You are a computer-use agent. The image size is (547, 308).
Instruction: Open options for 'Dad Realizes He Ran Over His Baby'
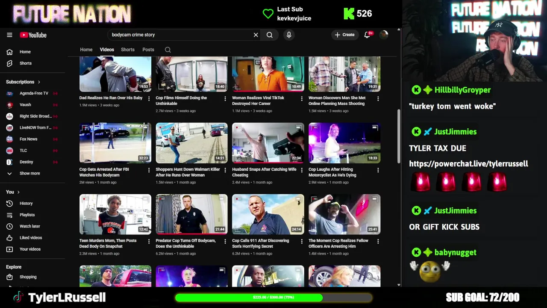pyautogui.click(x=149, y=99)
